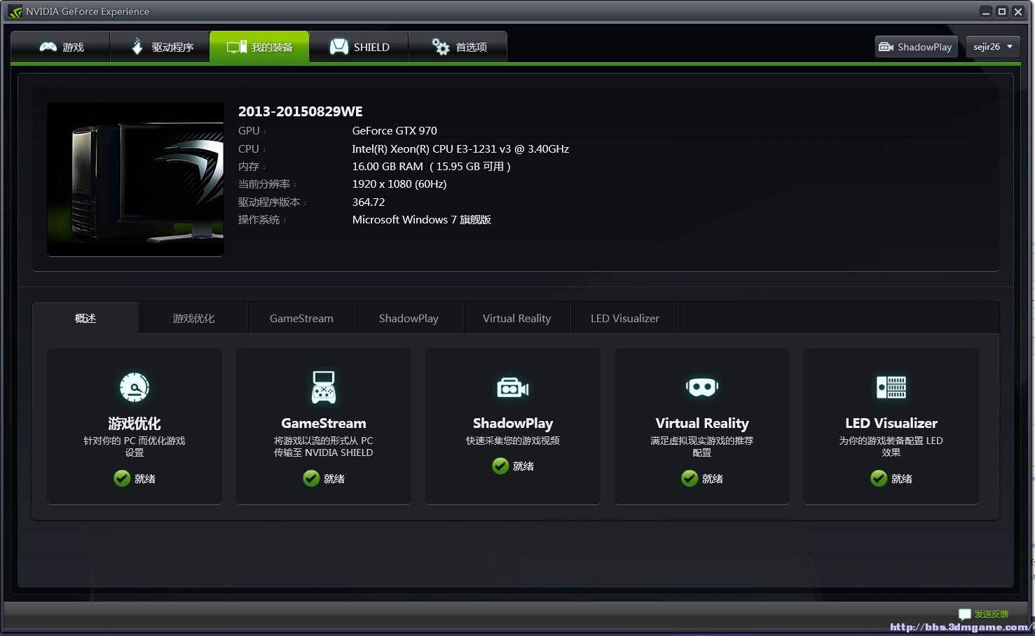1035x636 pixels.
Task: Click the download arrow icon on 驱动程序 tab
Action: coord(137,46)
